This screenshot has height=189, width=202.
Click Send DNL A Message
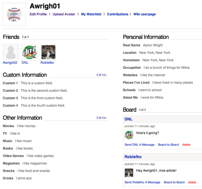pos(139,145)
